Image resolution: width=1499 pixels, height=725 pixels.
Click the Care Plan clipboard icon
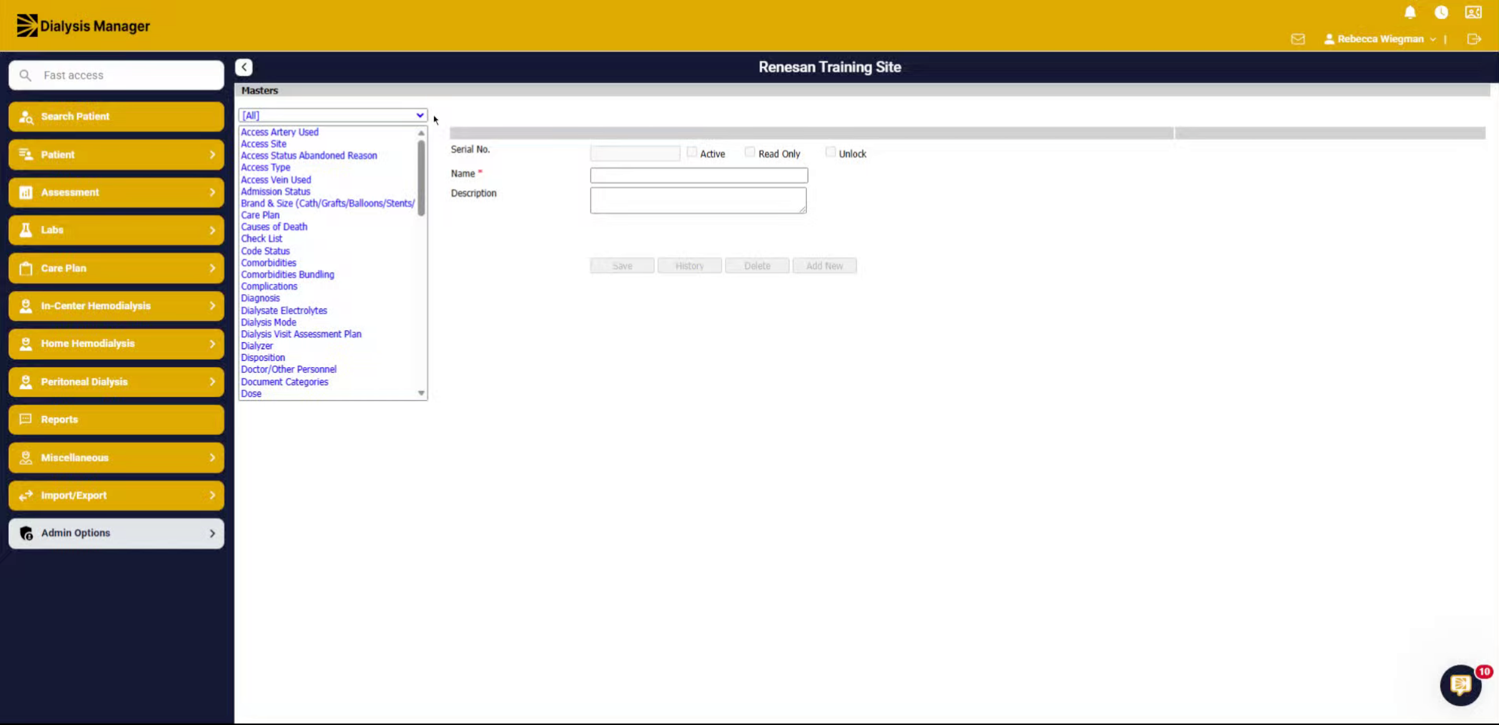[26, 268]
